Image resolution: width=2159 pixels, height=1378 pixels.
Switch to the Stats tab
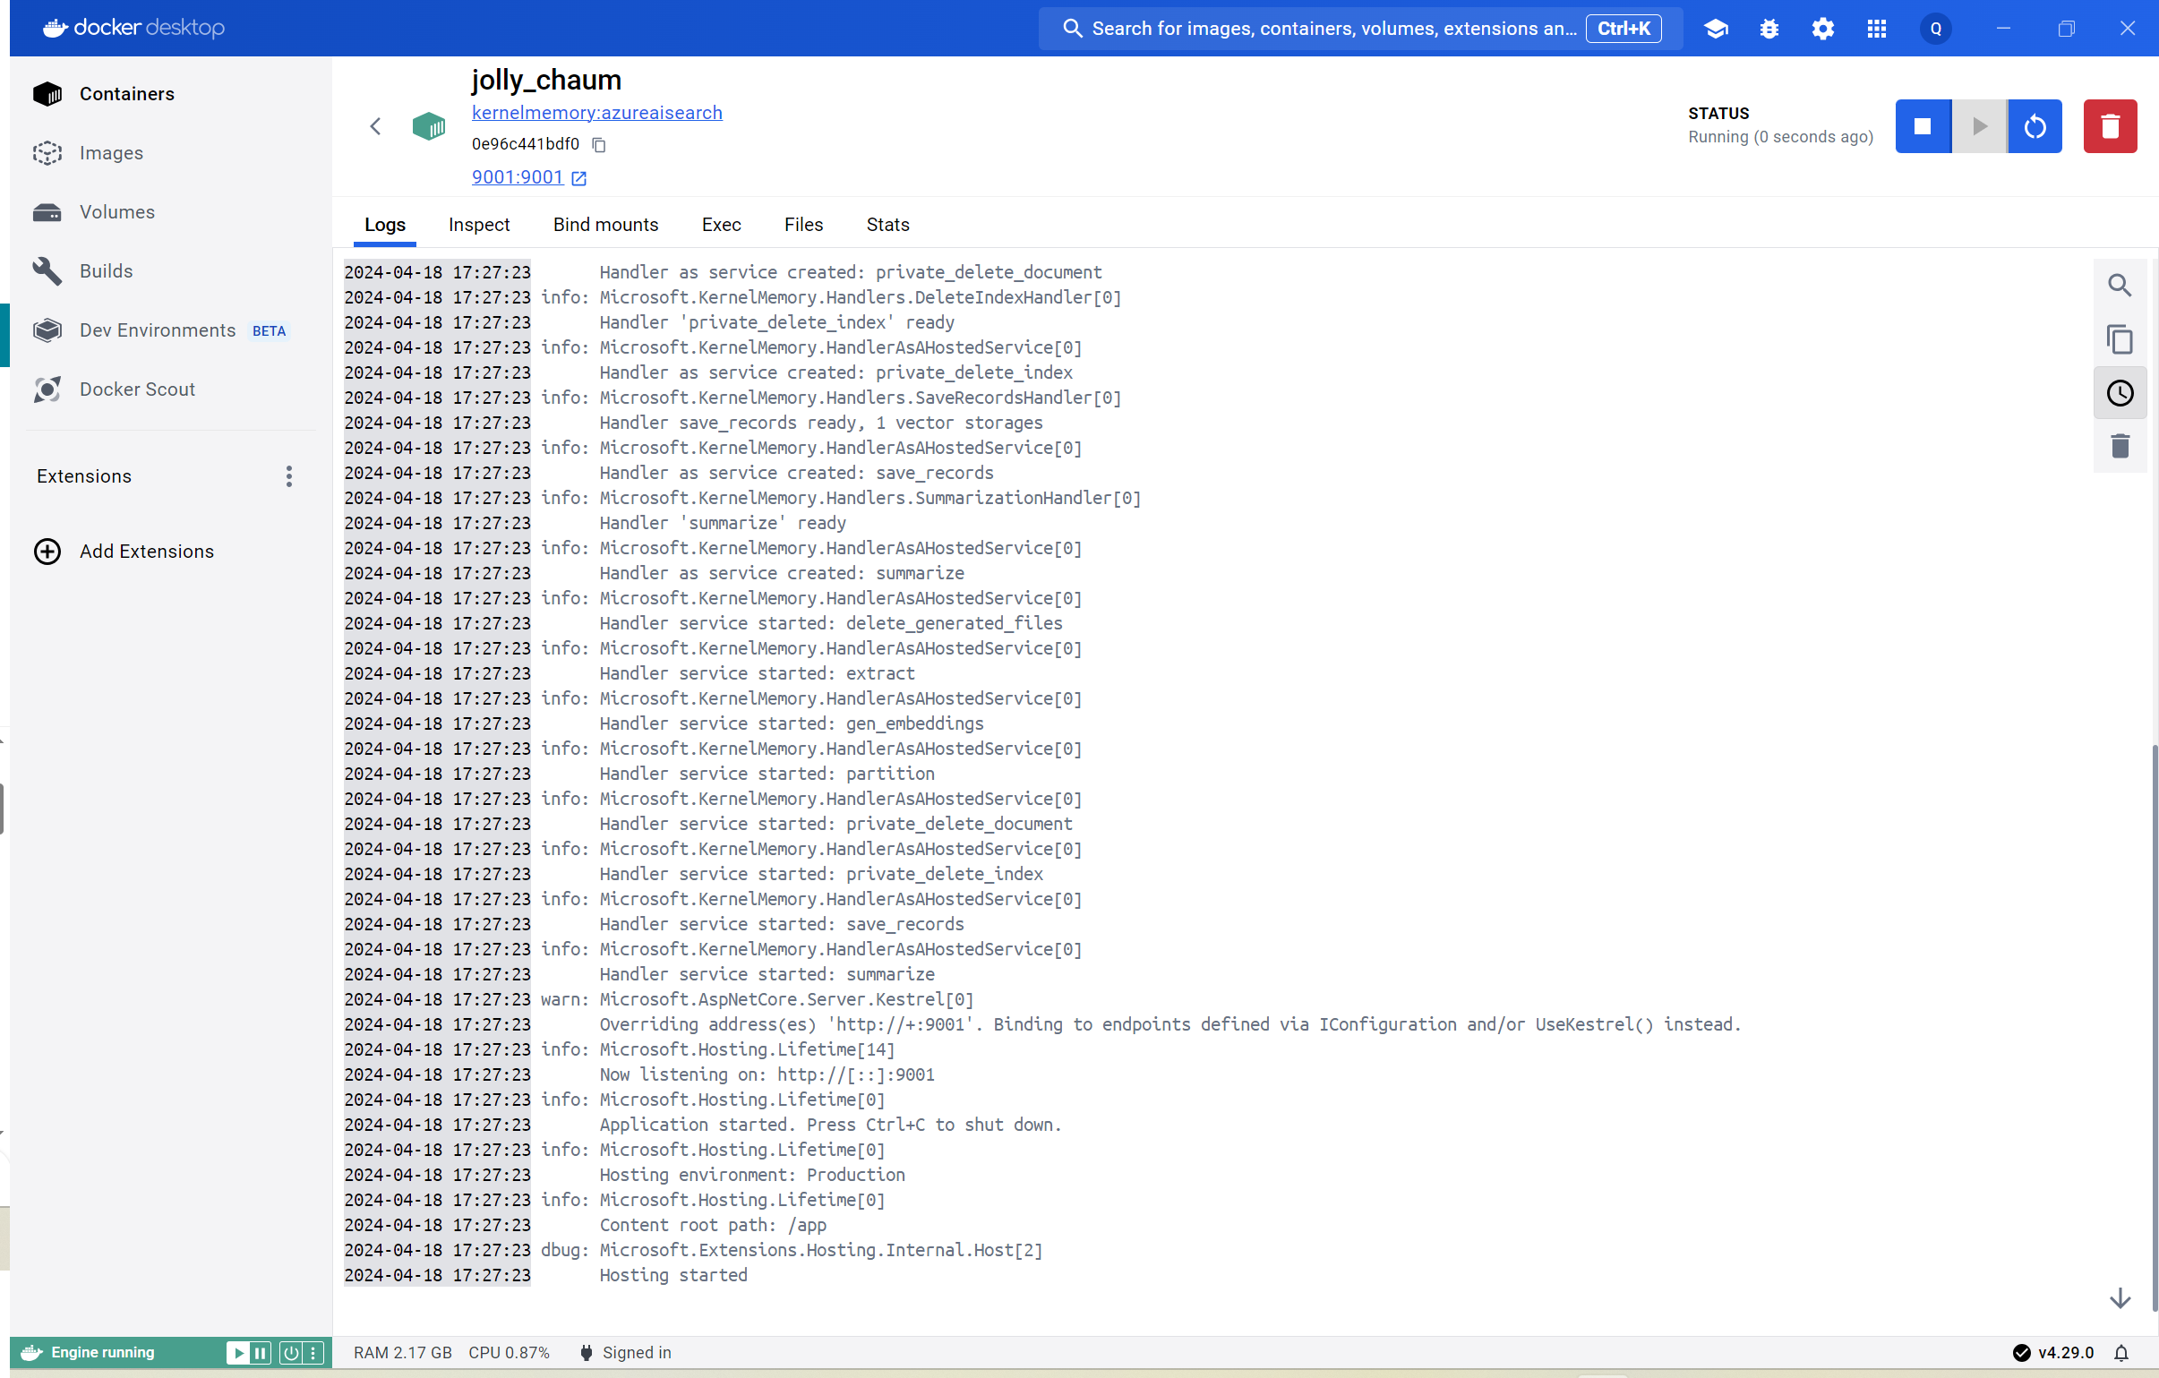[x=887, y=225]
